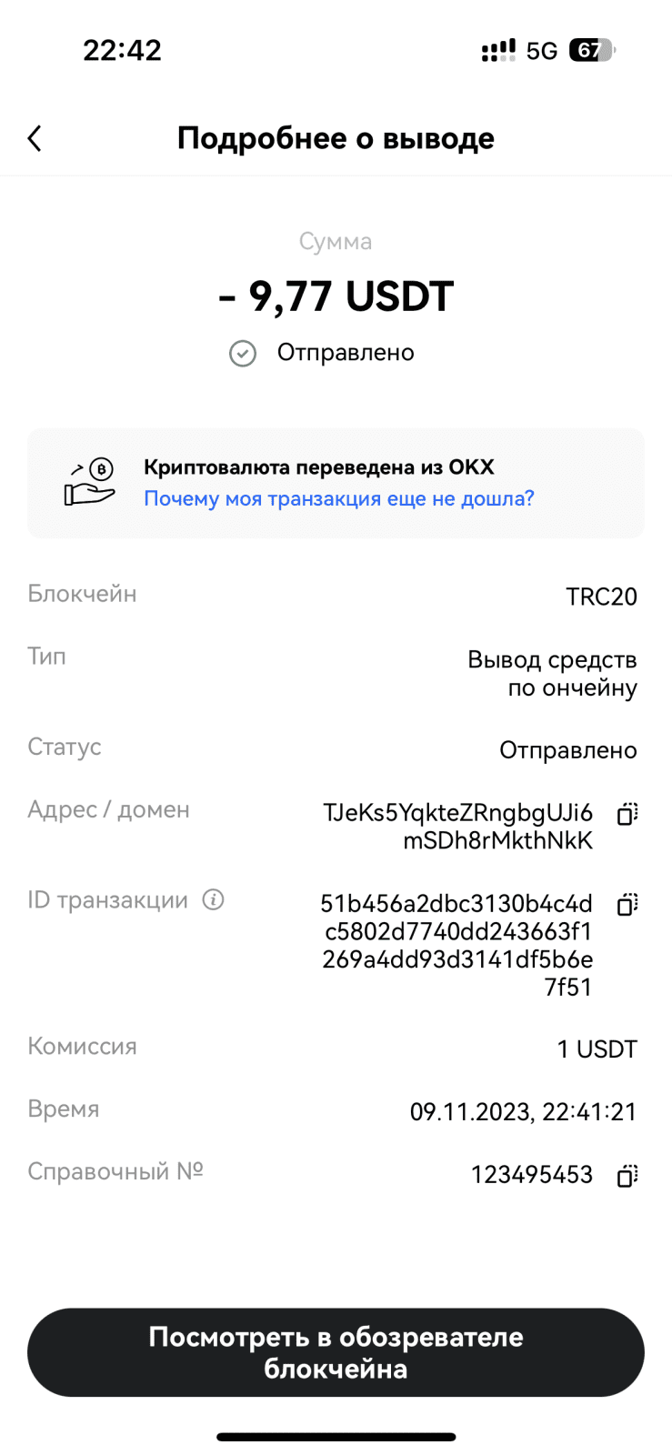Tap the sent checkmark status icon
Viewport: 672px width, 1455px height.
coord(243,353)
